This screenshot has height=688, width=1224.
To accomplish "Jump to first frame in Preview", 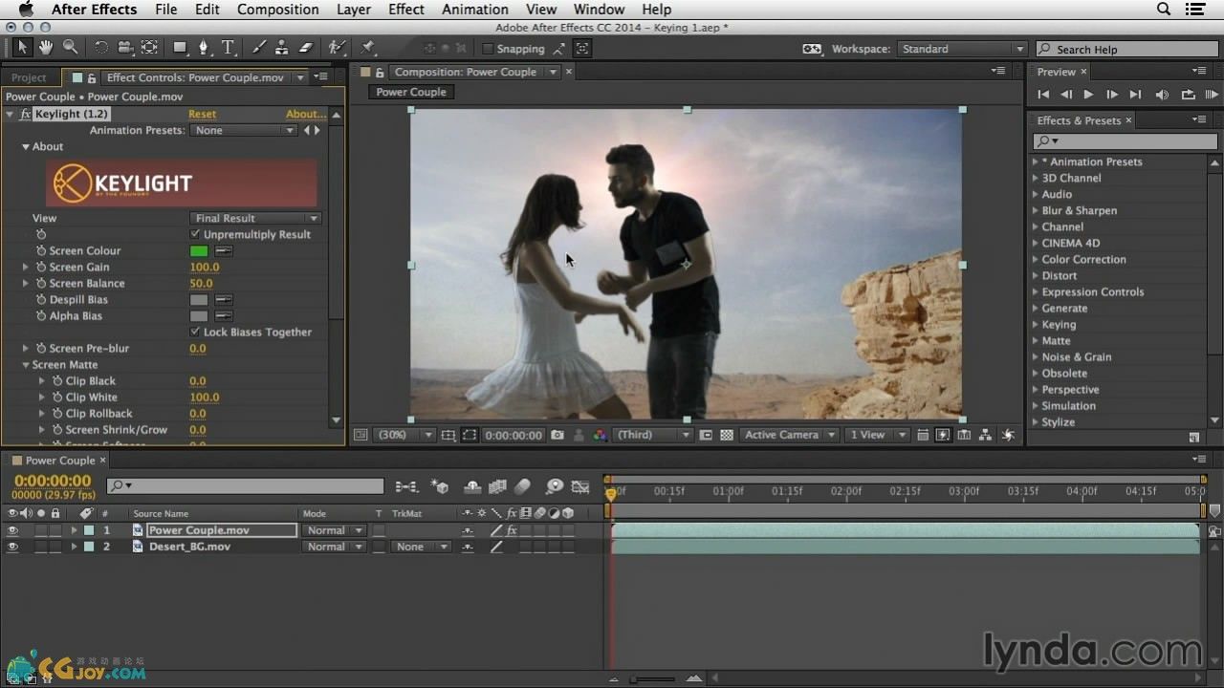I will [x=1043, y=95].
